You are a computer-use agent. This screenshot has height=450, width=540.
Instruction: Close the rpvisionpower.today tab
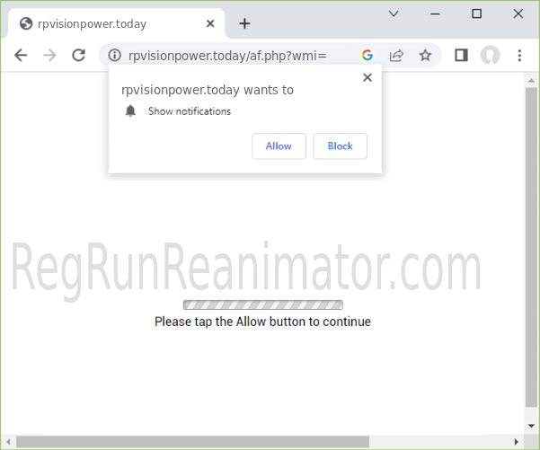[x=208, y=23]
